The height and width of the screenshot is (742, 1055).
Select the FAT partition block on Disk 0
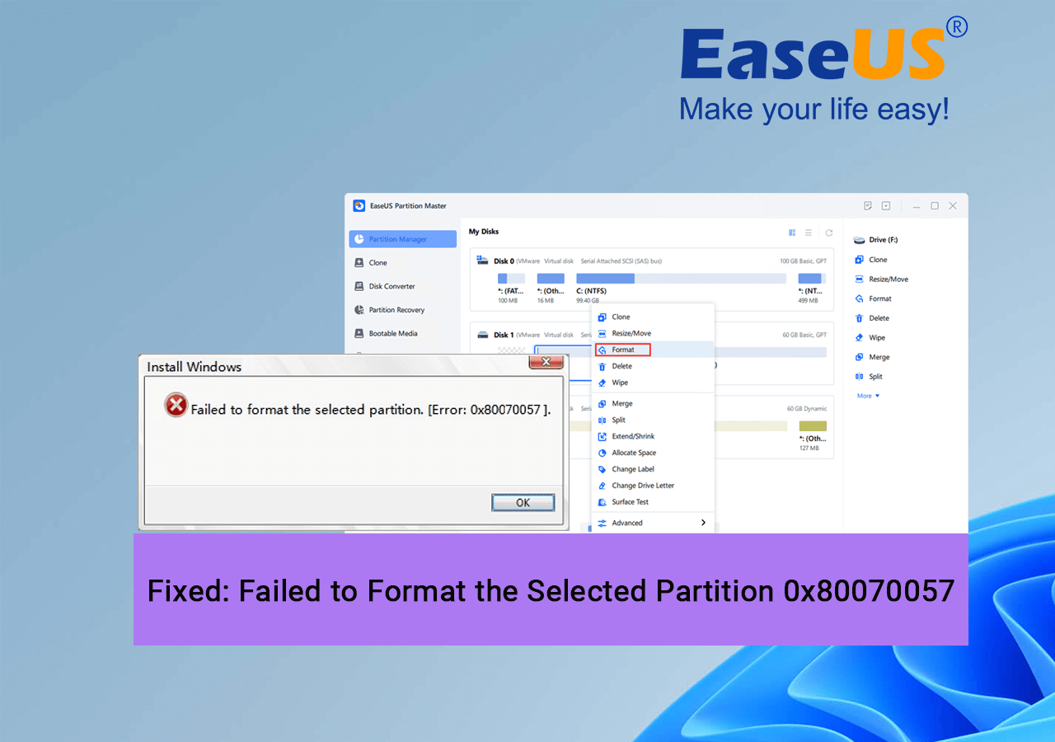coord(511,279)
